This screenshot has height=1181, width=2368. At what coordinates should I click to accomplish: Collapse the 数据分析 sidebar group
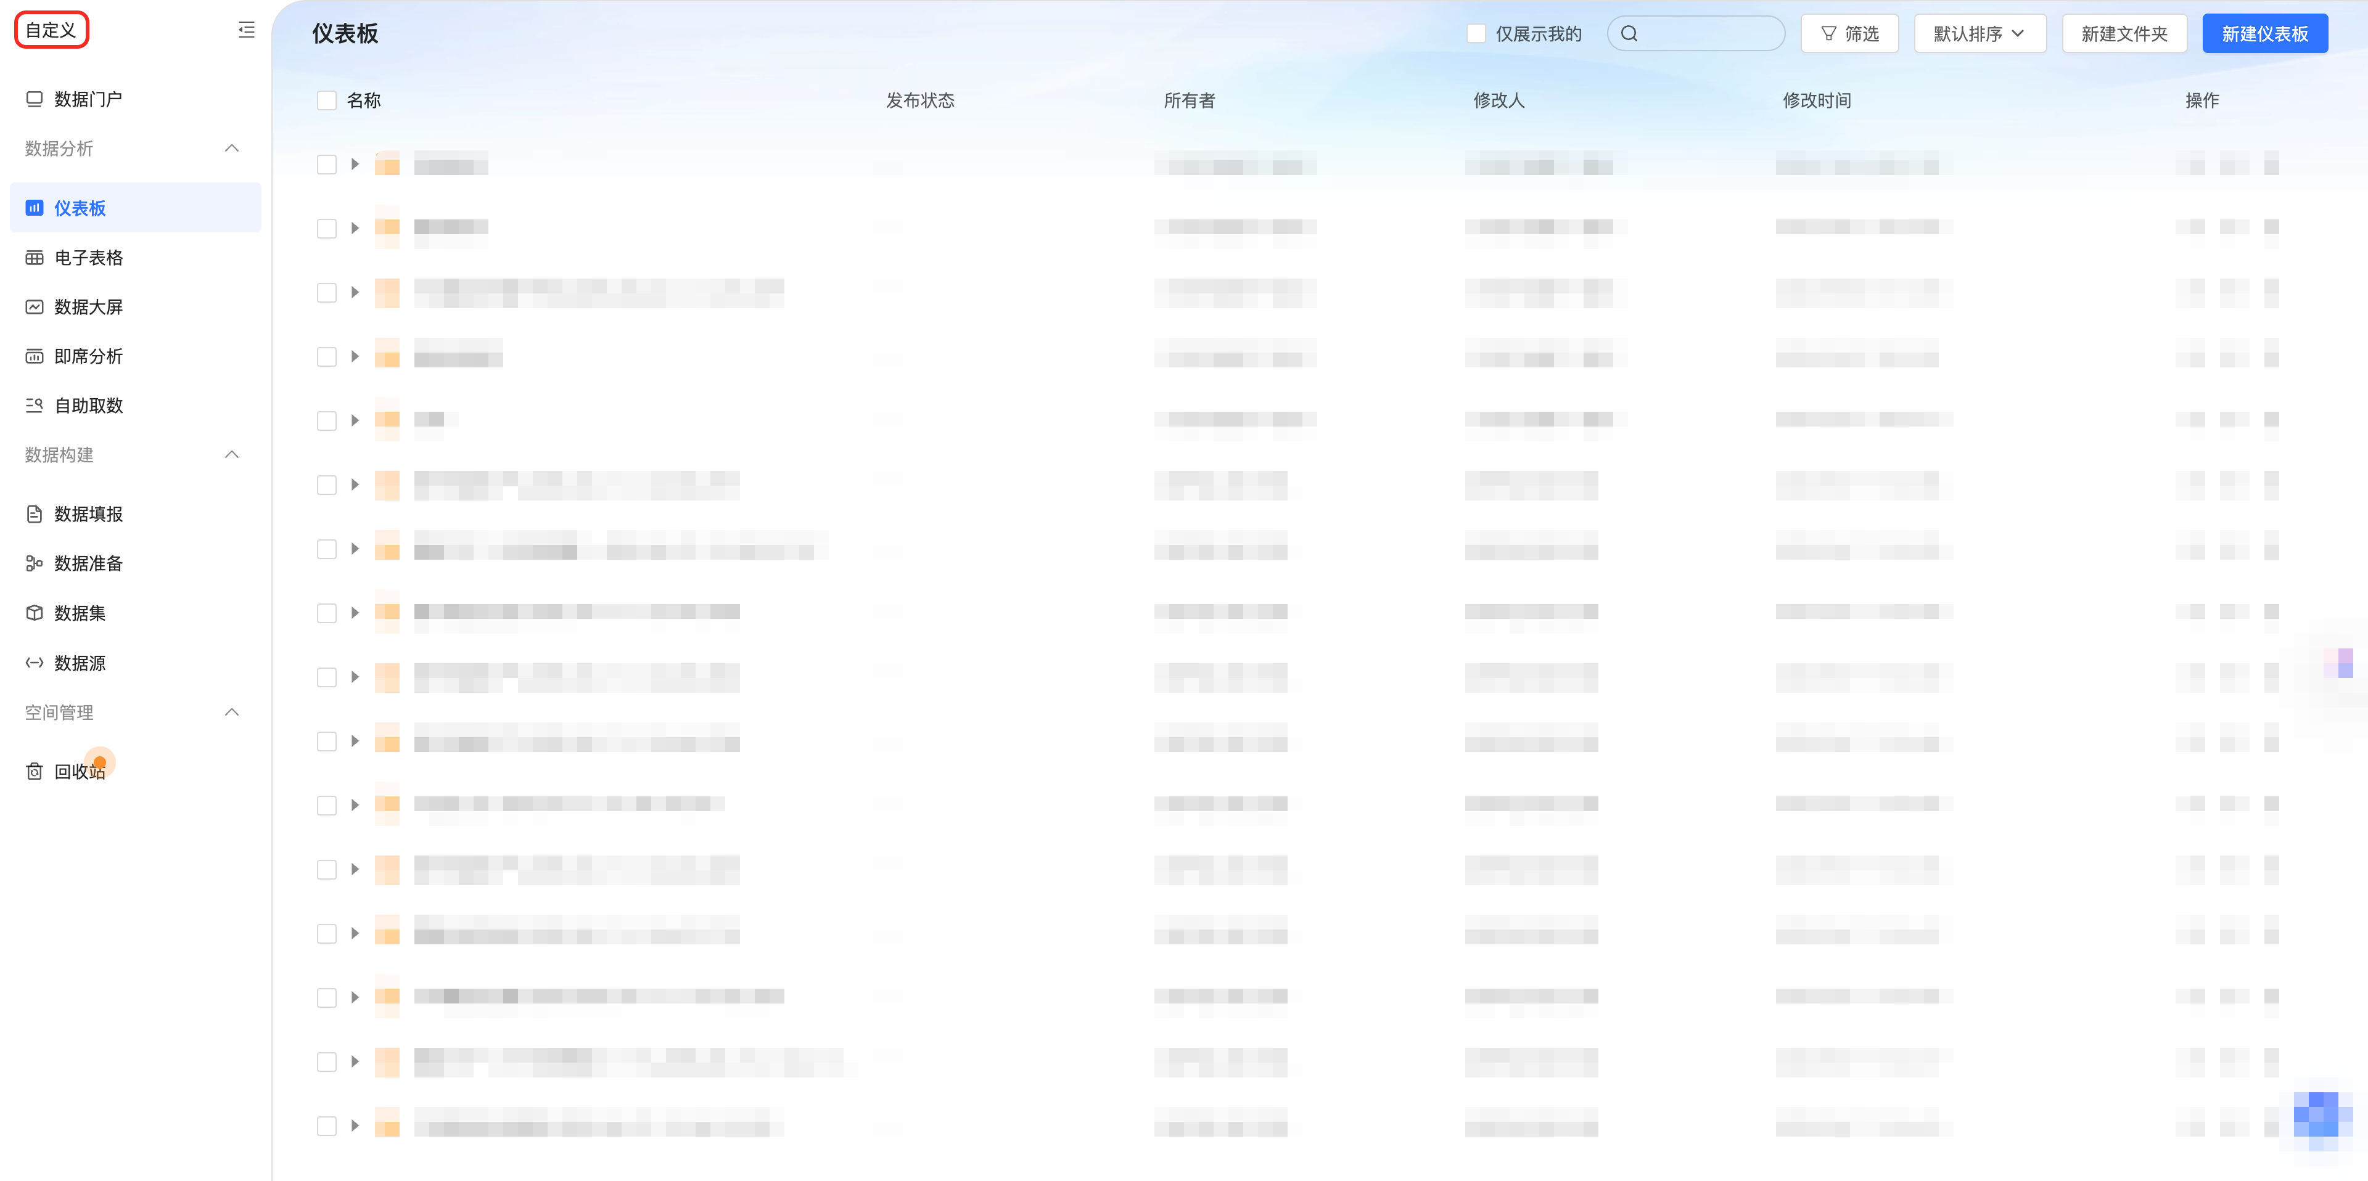232,149
